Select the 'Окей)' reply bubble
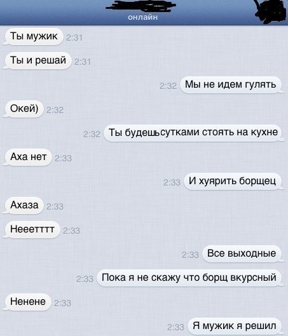288x336 pixels. coord(24,109)
